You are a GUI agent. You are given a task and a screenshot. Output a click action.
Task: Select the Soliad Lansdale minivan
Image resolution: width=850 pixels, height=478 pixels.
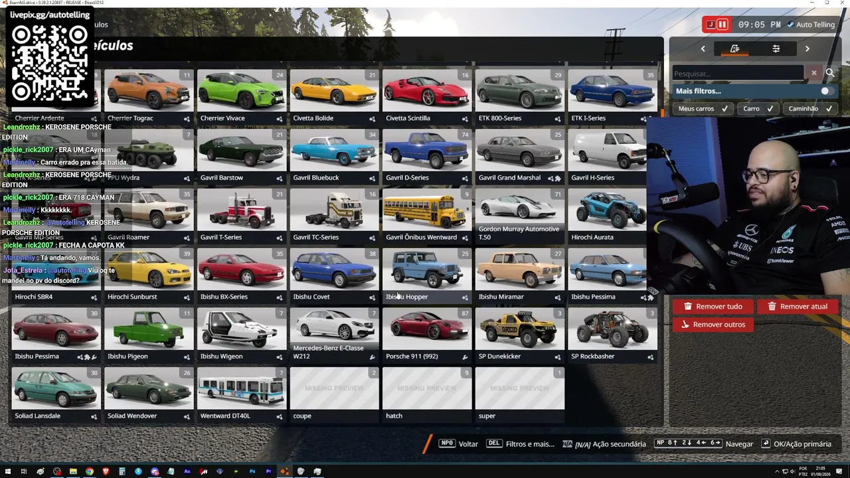[x=56, y=395]
